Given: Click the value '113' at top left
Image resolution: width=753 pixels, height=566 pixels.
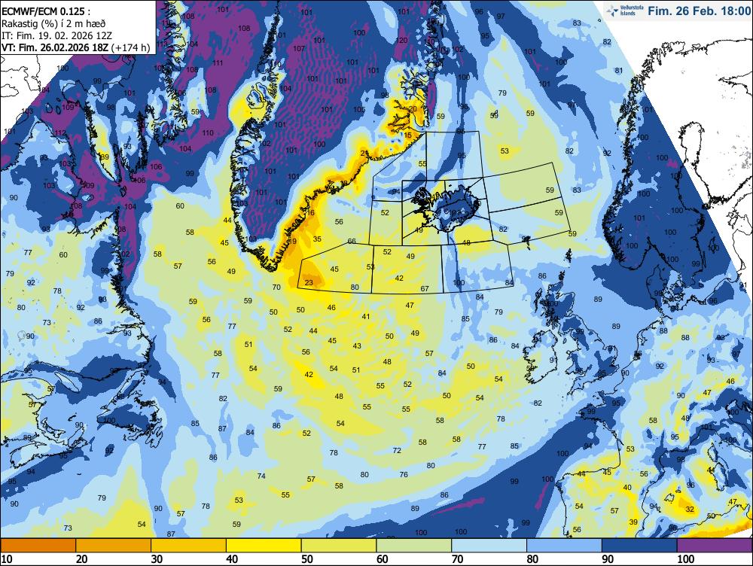Looking at the screenshot, I should (161, 44).
